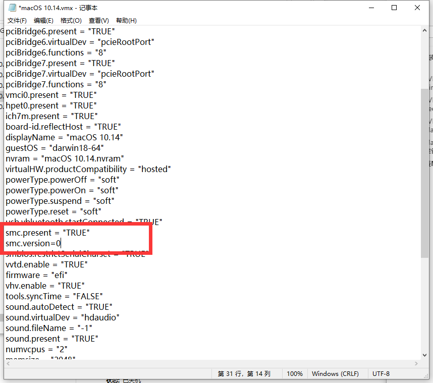Click line powerType.reset = "soft"

click(x=53, y=211)
